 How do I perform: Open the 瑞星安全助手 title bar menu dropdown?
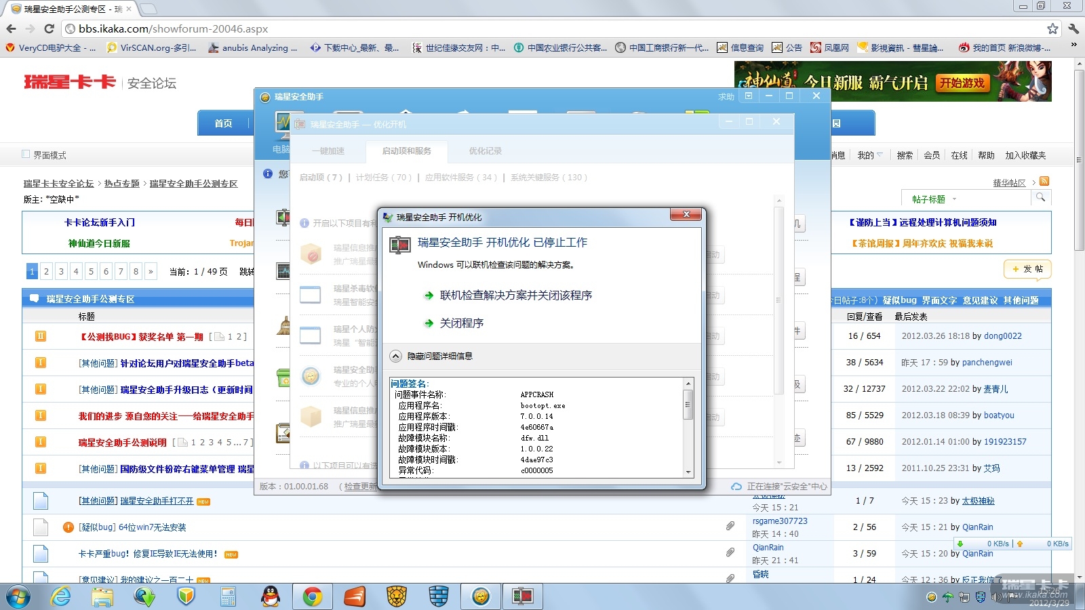tap(749, 96)
